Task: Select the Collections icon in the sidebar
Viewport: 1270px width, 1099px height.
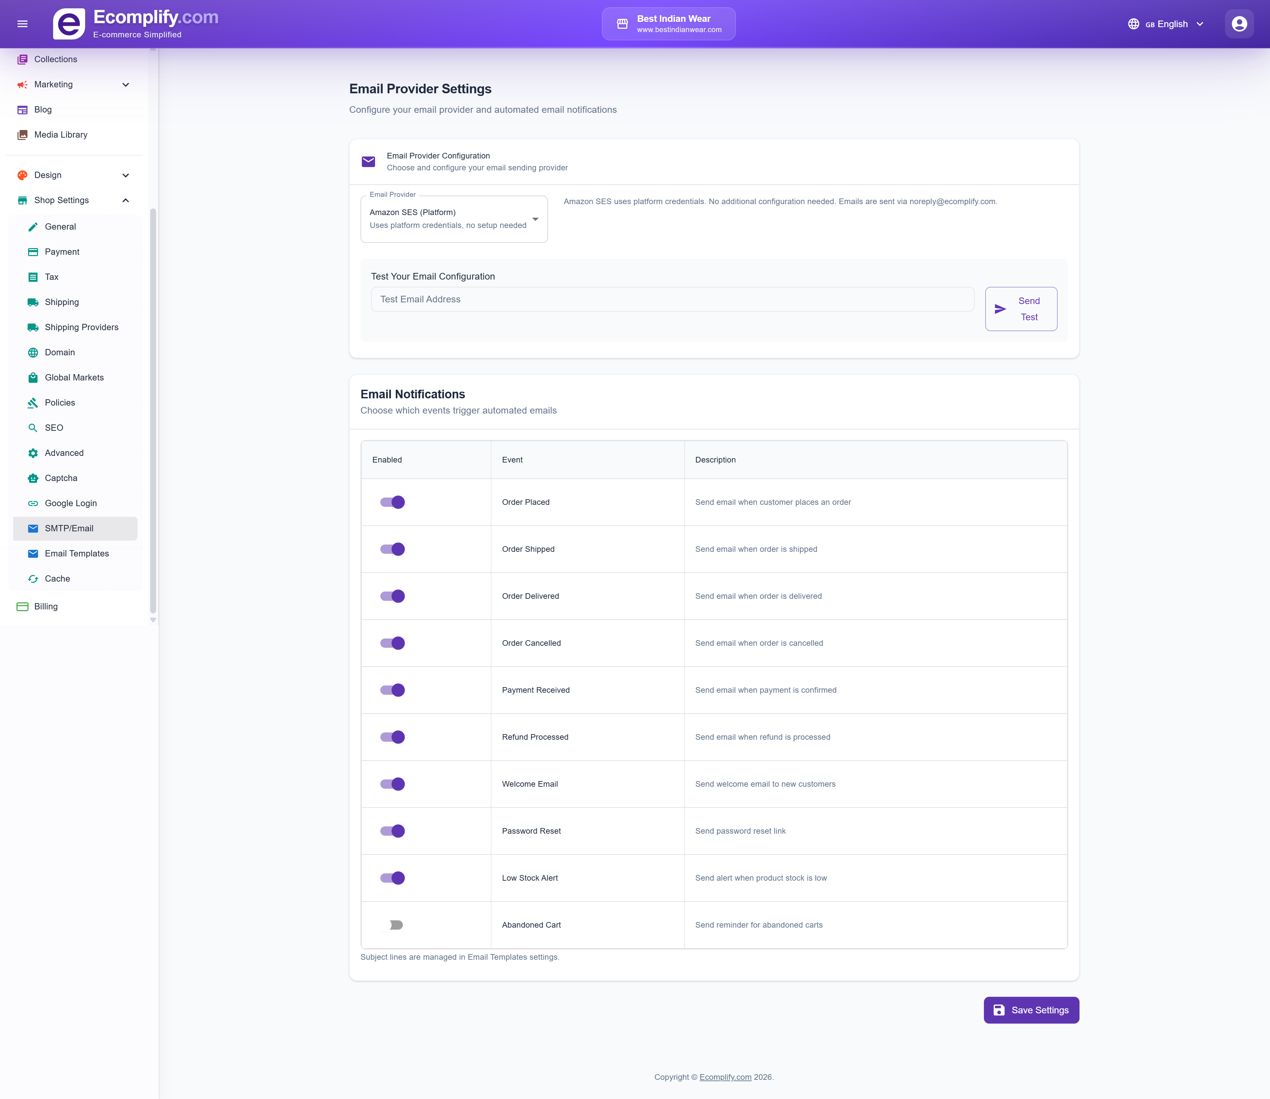Action: (x=23, y=59)
